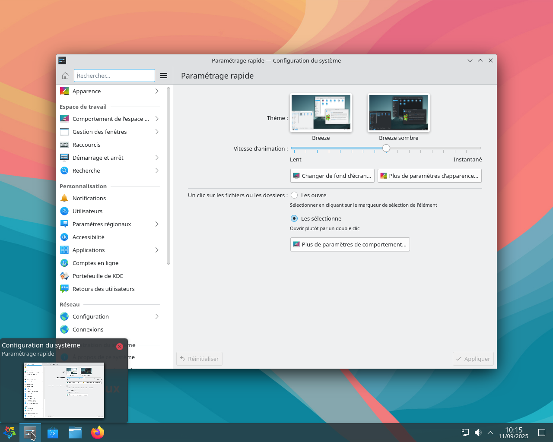Click the date and time clock
The width and height of the screenshot is (553, 442).
(513, 433)
